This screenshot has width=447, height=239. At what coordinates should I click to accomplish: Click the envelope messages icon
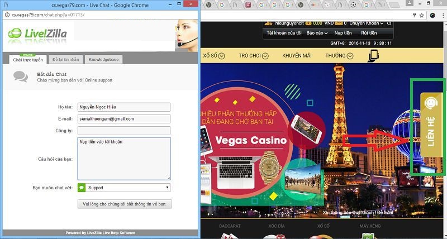339,23
